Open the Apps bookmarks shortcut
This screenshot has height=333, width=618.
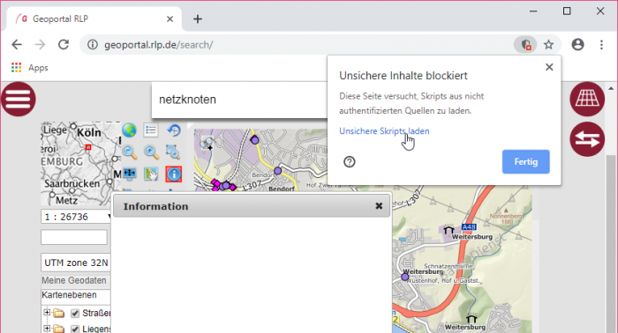point(29,68)
